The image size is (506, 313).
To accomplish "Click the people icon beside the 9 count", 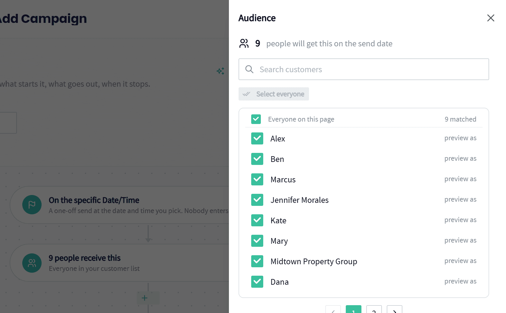I will [x=244, y=43].
